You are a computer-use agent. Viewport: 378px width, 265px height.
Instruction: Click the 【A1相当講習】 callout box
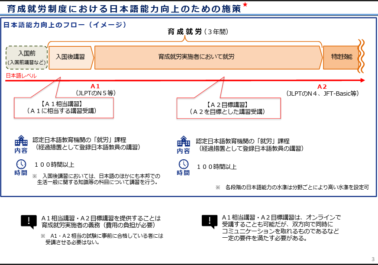coord(64,108)
